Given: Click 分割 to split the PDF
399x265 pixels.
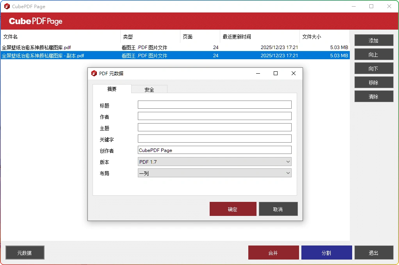Looking at the screenshot, I should click(x=326, y=253).
